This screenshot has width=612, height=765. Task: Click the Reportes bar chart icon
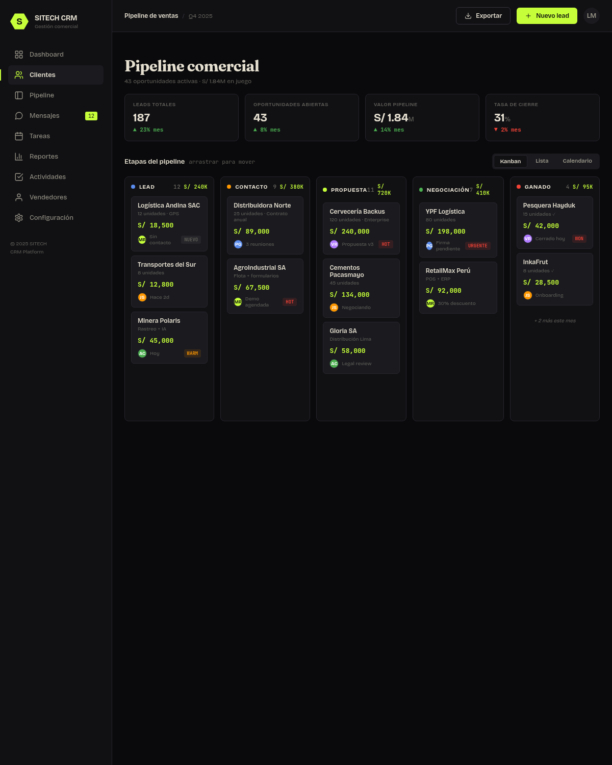pyautogui.click(x=19, y=157)
